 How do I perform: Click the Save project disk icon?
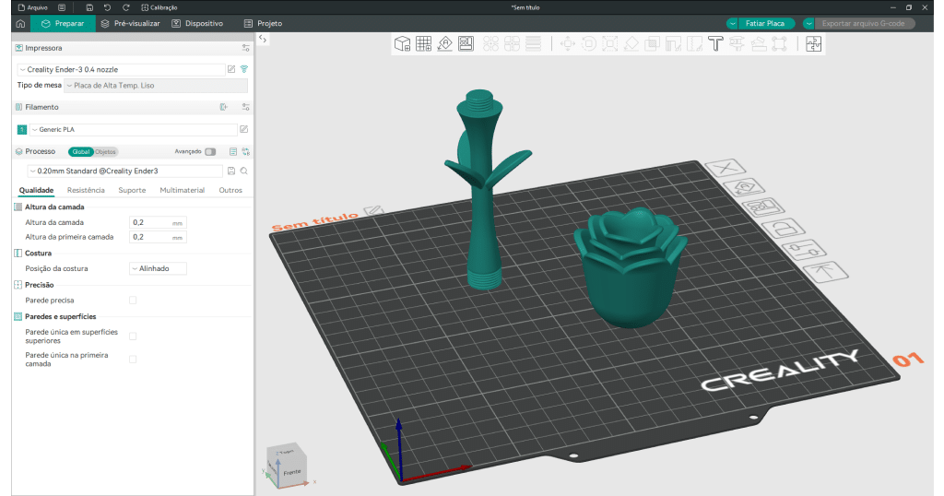click(89, 7)
